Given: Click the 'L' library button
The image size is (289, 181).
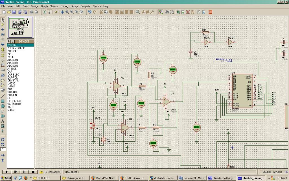Looking at the screenshot, I should pyautogui.click(x=12, y=42).
